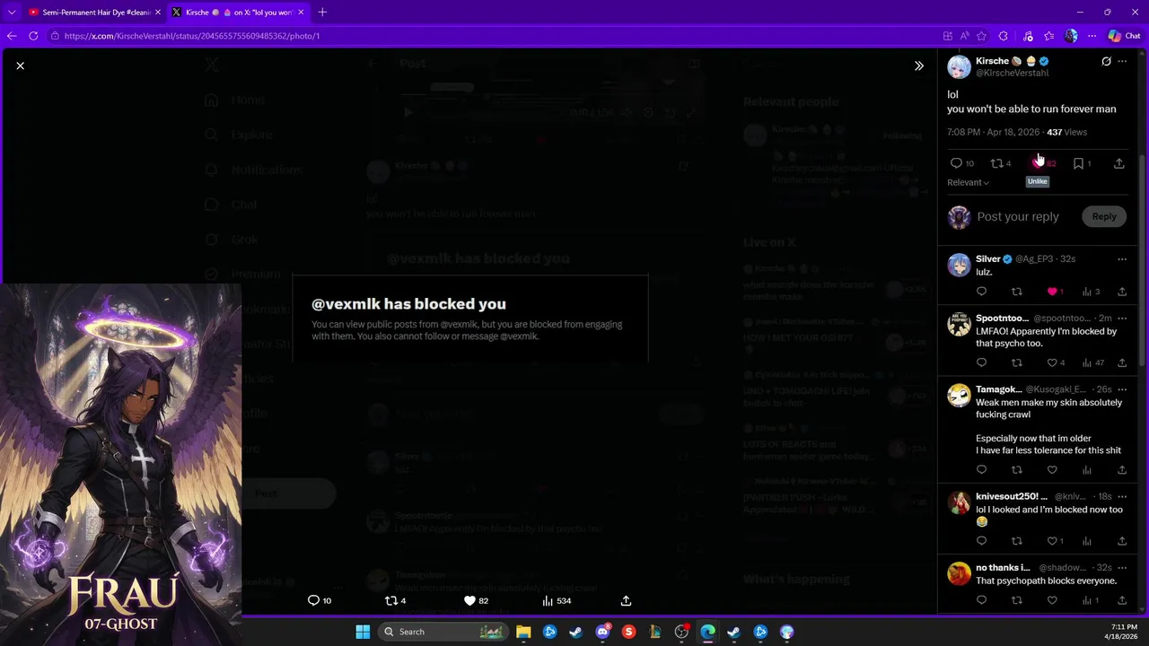Open the Relevant replies sort dropdown
This screenshot has height=646, width=1149.
click(x=968, y=182)
